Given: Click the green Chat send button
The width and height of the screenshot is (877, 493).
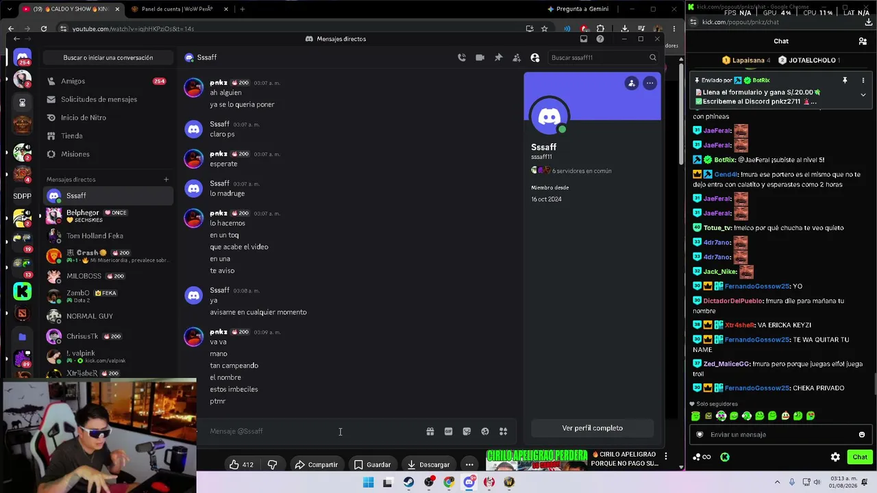Looking at the screenshot, I should (860, 457).
